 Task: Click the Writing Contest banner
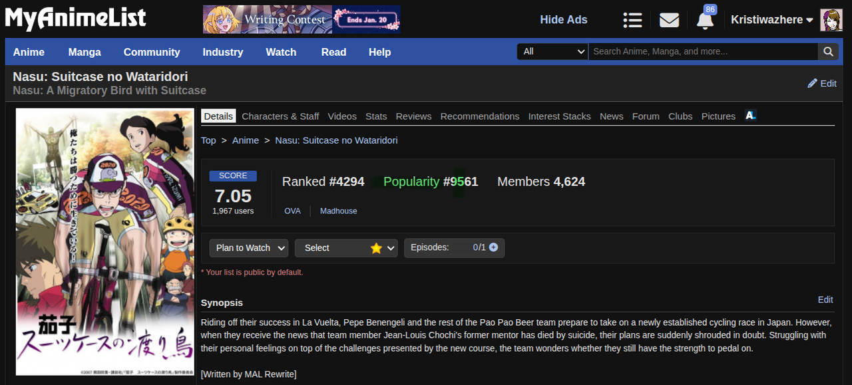pyautogui.click(x=302, y=19)
